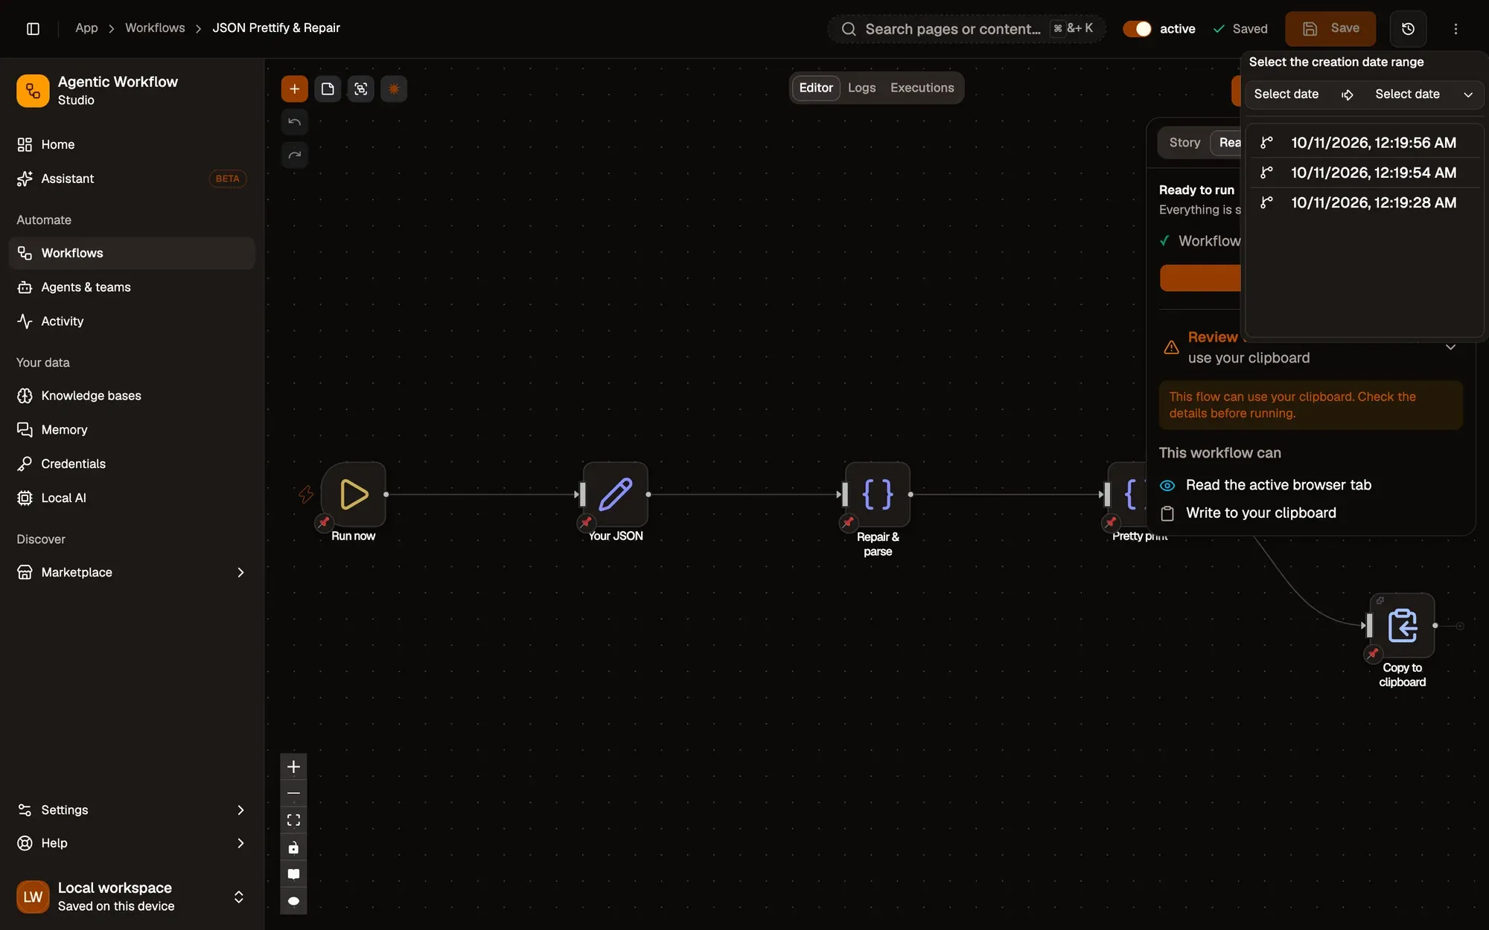Click the pin on Copy to clipboard node
Image resolution: width=1489 pixels, height=930 pixels.
tap(1373, 653)
